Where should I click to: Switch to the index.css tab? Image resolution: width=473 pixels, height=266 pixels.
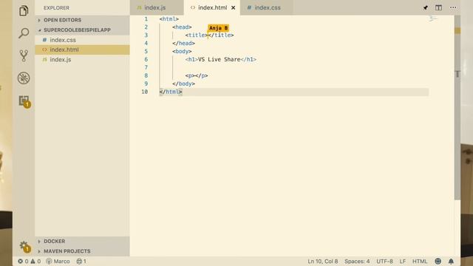268,8
